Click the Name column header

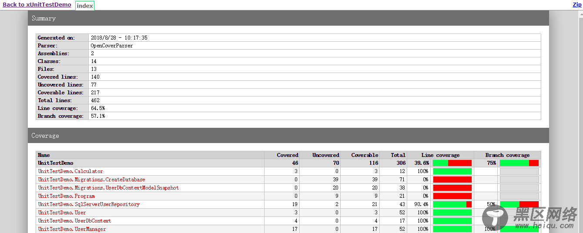(44, 155)
